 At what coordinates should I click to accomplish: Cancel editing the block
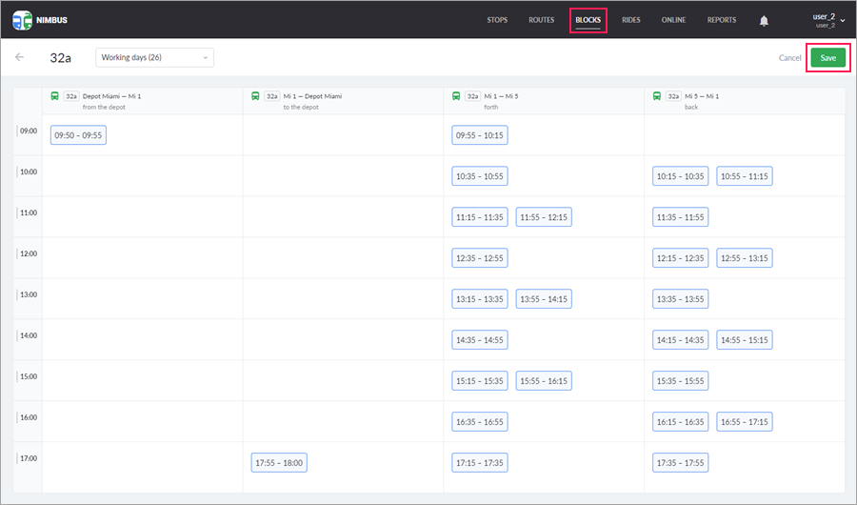click(x=789, y=57)
